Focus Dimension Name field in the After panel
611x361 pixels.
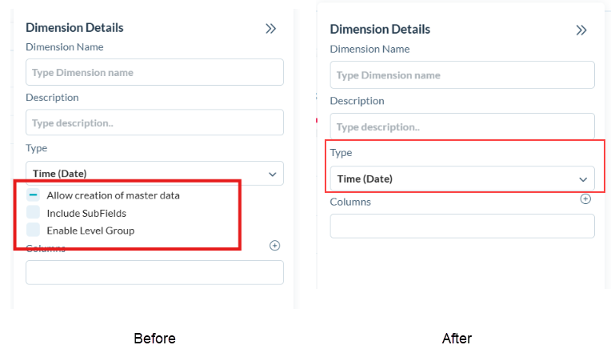coord(462,75)
